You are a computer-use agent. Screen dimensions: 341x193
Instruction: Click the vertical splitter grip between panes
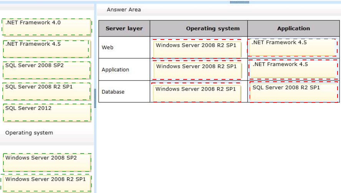point(95,98)
